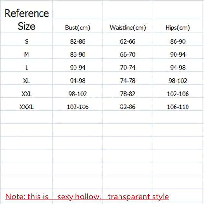The width and height of the screenshot is (204, 204).
Task: Select the waistline value 78-82 cell
Action: tap(128, 94)
